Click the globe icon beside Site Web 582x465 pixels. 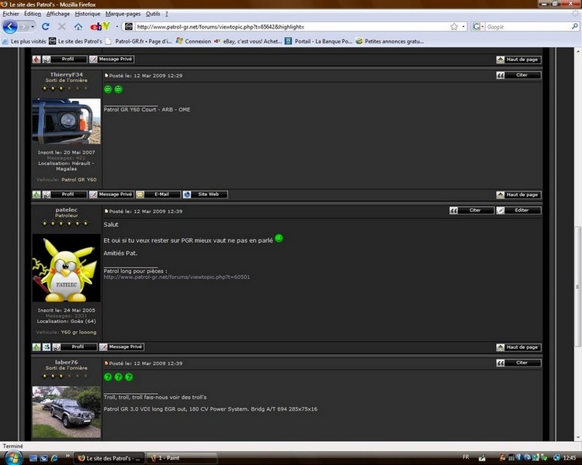pyautogui.click(x=187, y=195)
